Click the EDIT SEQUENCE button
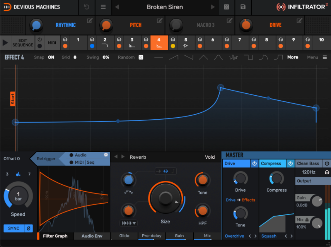The width and height of the screenshot is (331, 247). click(x=23, y=43)
